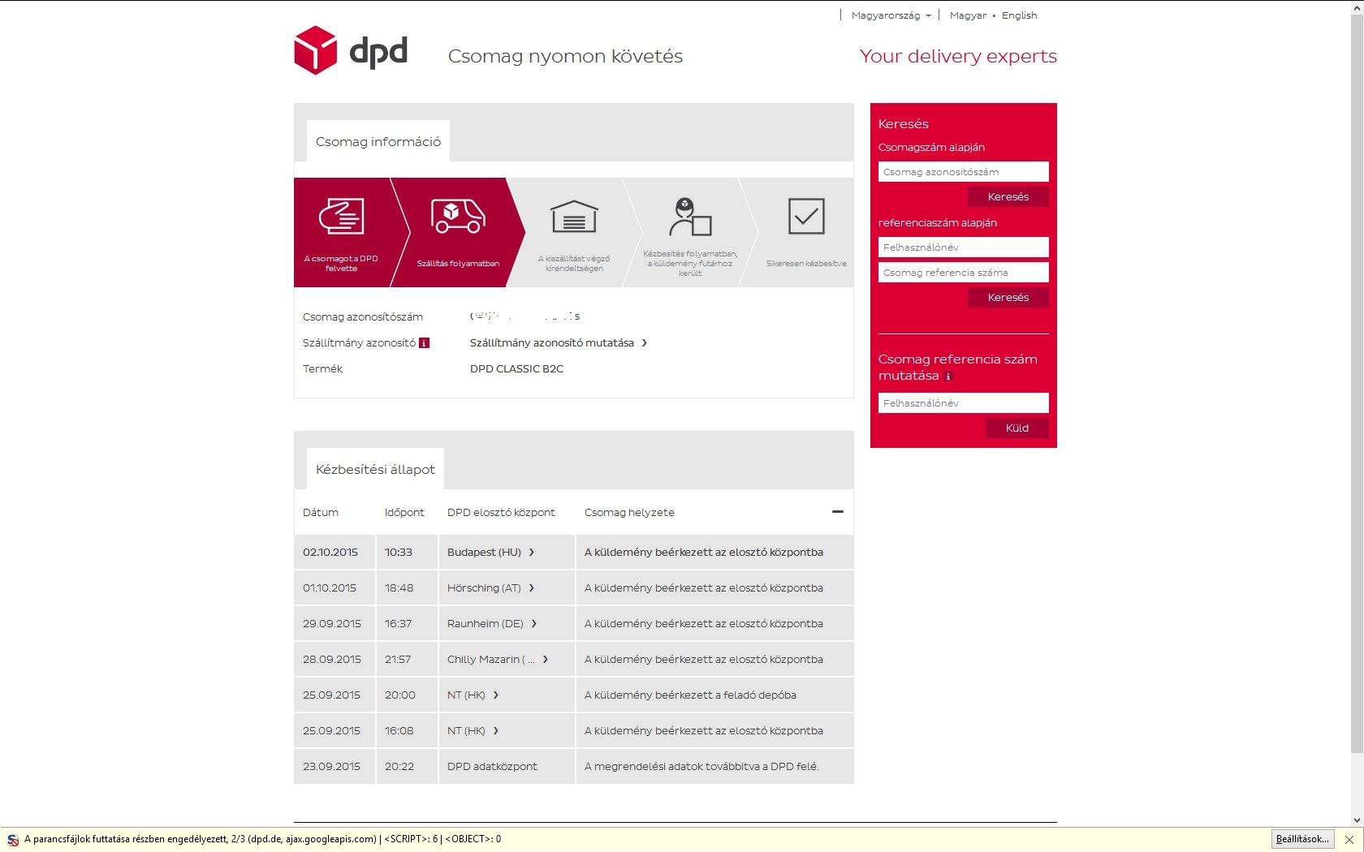Click the Termék field label

(x=322, y=369)
